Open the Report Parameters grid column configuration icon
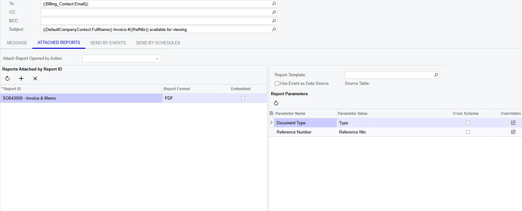522x211 pixels. click(x=271, y=113)
